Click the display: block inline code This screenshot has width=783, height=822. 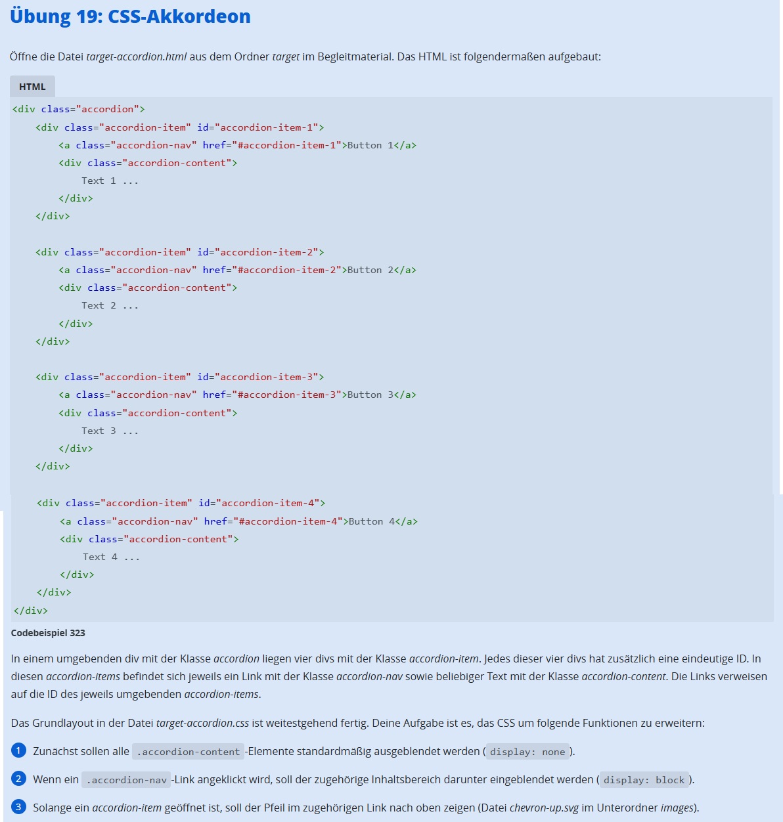coord(644,780)
